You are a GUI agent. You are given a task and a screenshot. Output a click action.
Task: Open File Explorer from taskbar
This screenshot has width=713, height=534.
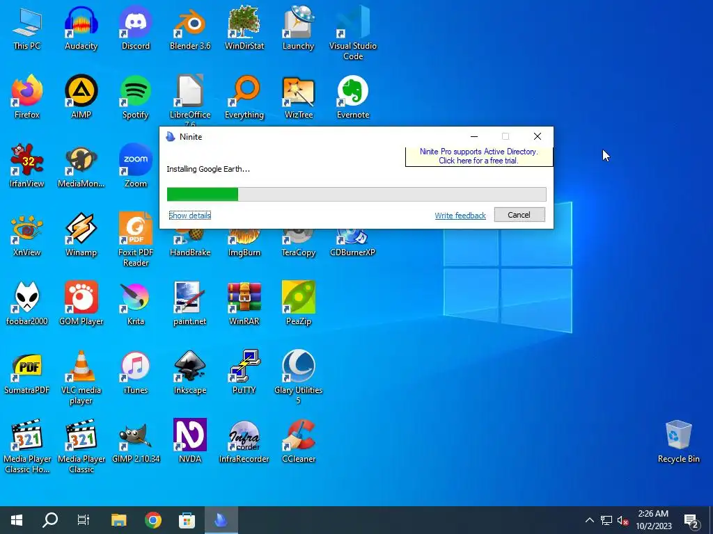(x=118, y=520)
